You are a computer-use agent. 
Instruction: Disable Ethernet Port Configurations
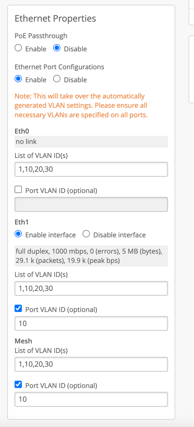[x=57, y=79]
